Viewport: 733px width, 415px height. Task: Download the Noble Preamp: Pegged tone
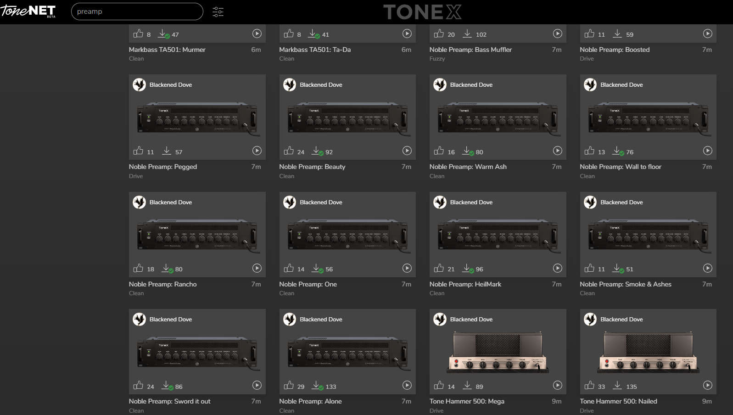pyautogui.click(x=167, y=151)
